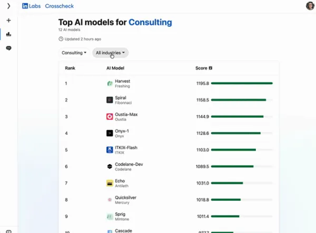
Task: Click the 12 AI models count text
Action: 70,30
